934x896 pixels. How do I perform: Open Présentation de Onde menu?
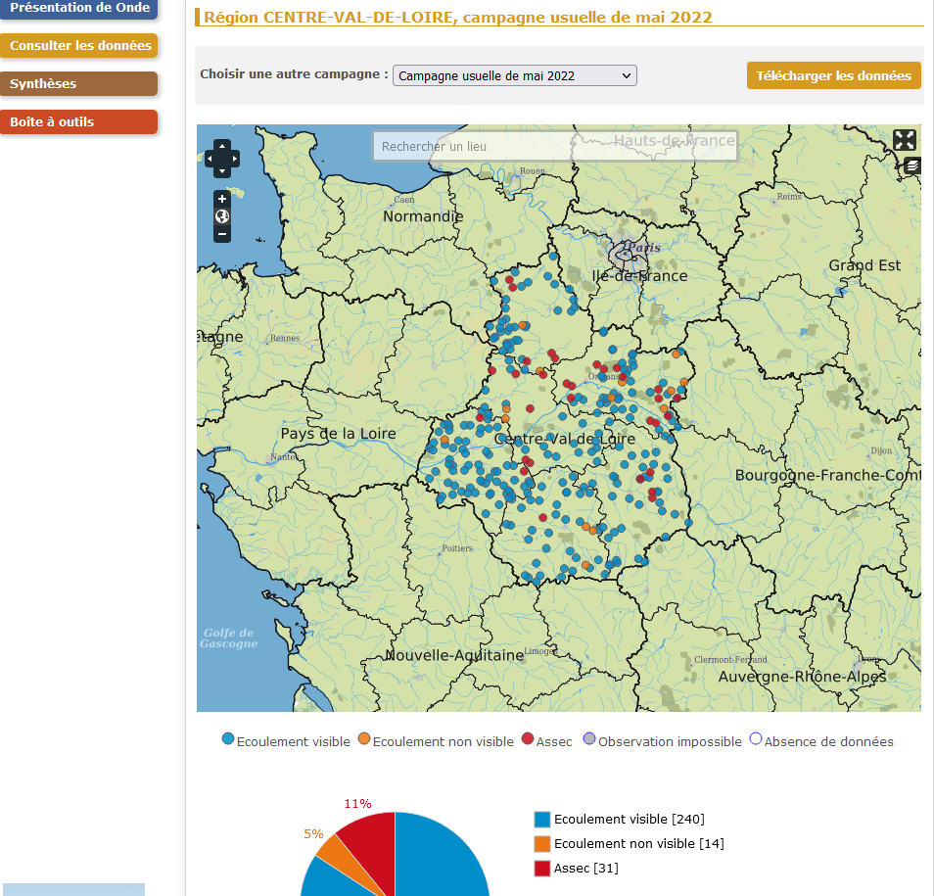[78, 8]
